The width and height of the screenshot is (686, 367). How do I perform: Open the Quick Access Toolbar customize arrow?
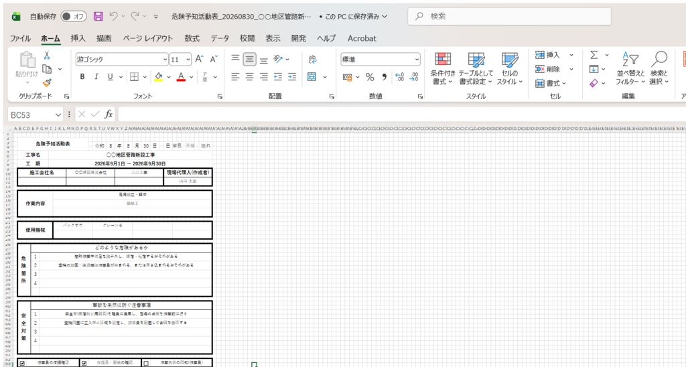pyautogui.click(x=156, y=17)
